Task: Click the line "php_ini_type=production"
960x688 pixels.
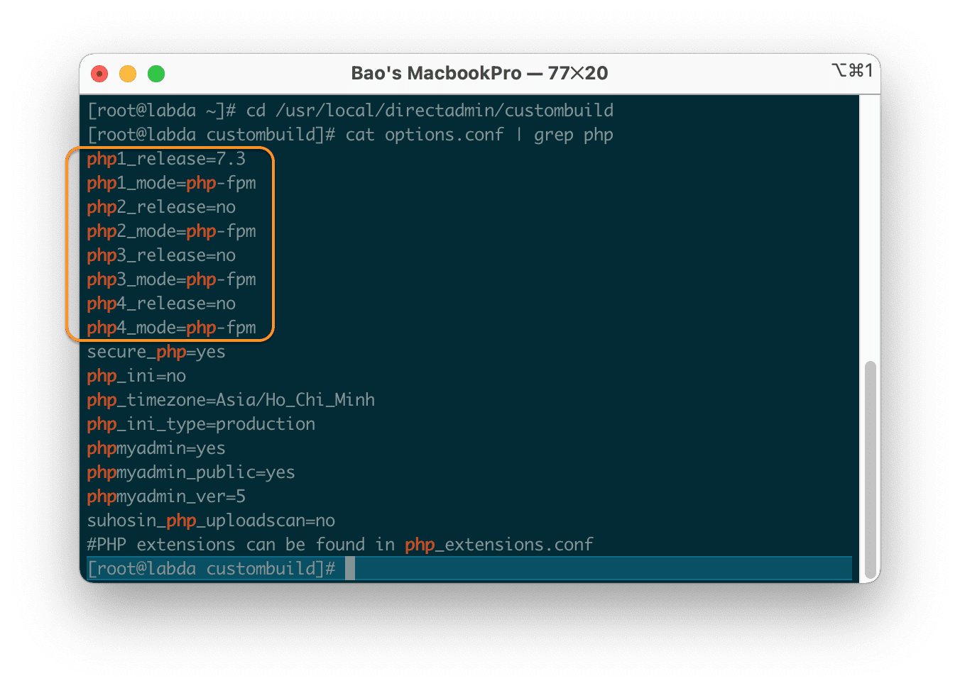Action: coord(201,425)
